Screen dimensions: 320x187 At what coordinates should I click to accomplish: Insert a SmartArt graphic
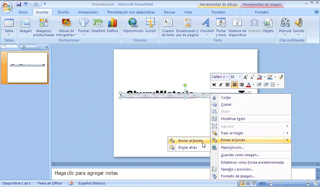(x=98, y=26)
